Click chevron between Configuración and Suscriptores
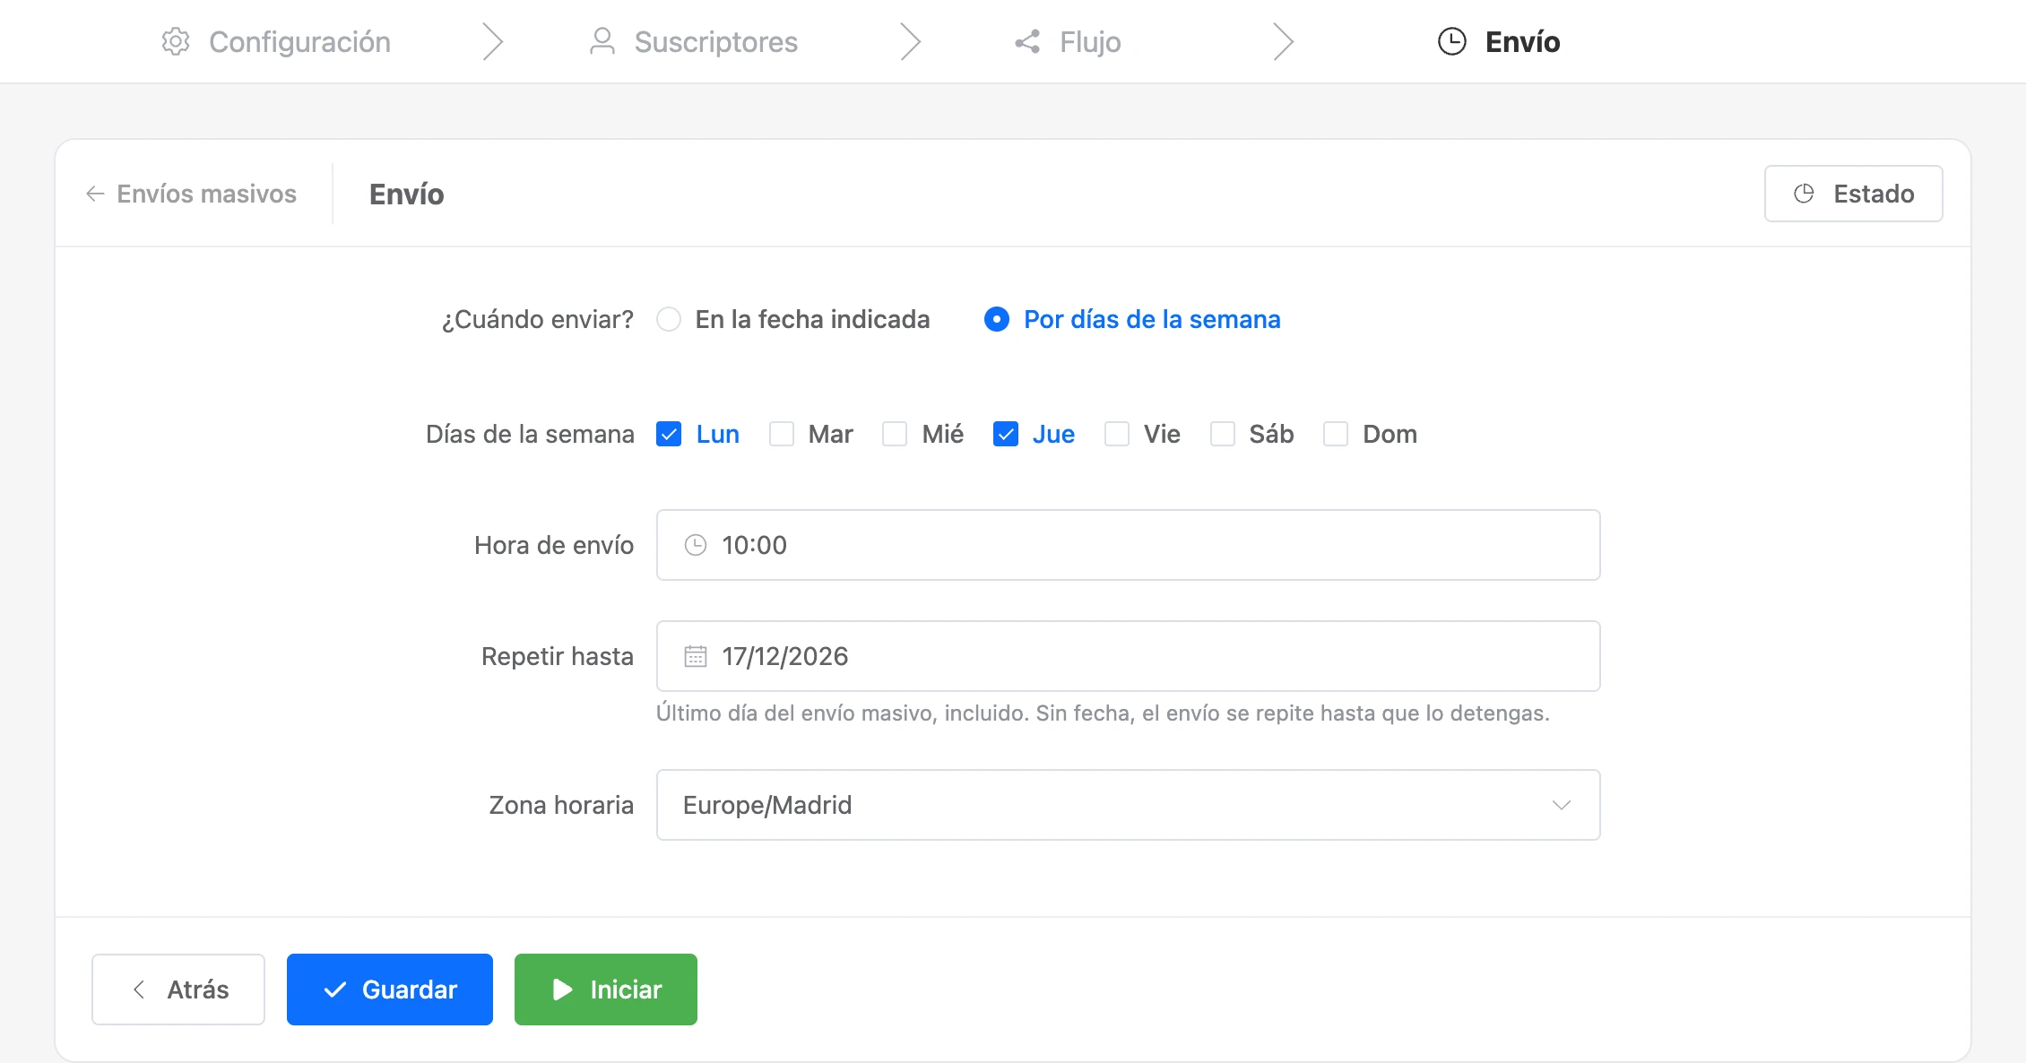 [x=493, y=41]
